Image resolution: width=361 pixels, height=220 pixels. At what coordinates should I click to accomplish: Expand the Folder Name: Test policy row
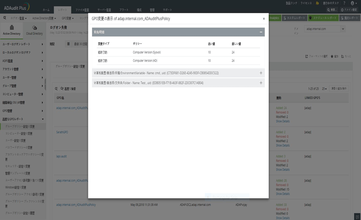[178, 83]
